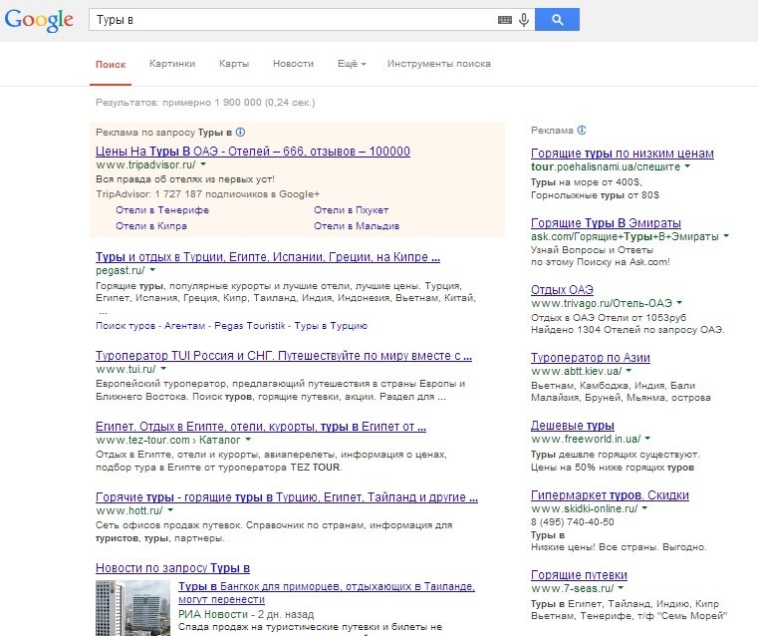This screenshot has width=758, height=636.
Task: Open 'Новости по запросу Туры в'
Action: 172,568
